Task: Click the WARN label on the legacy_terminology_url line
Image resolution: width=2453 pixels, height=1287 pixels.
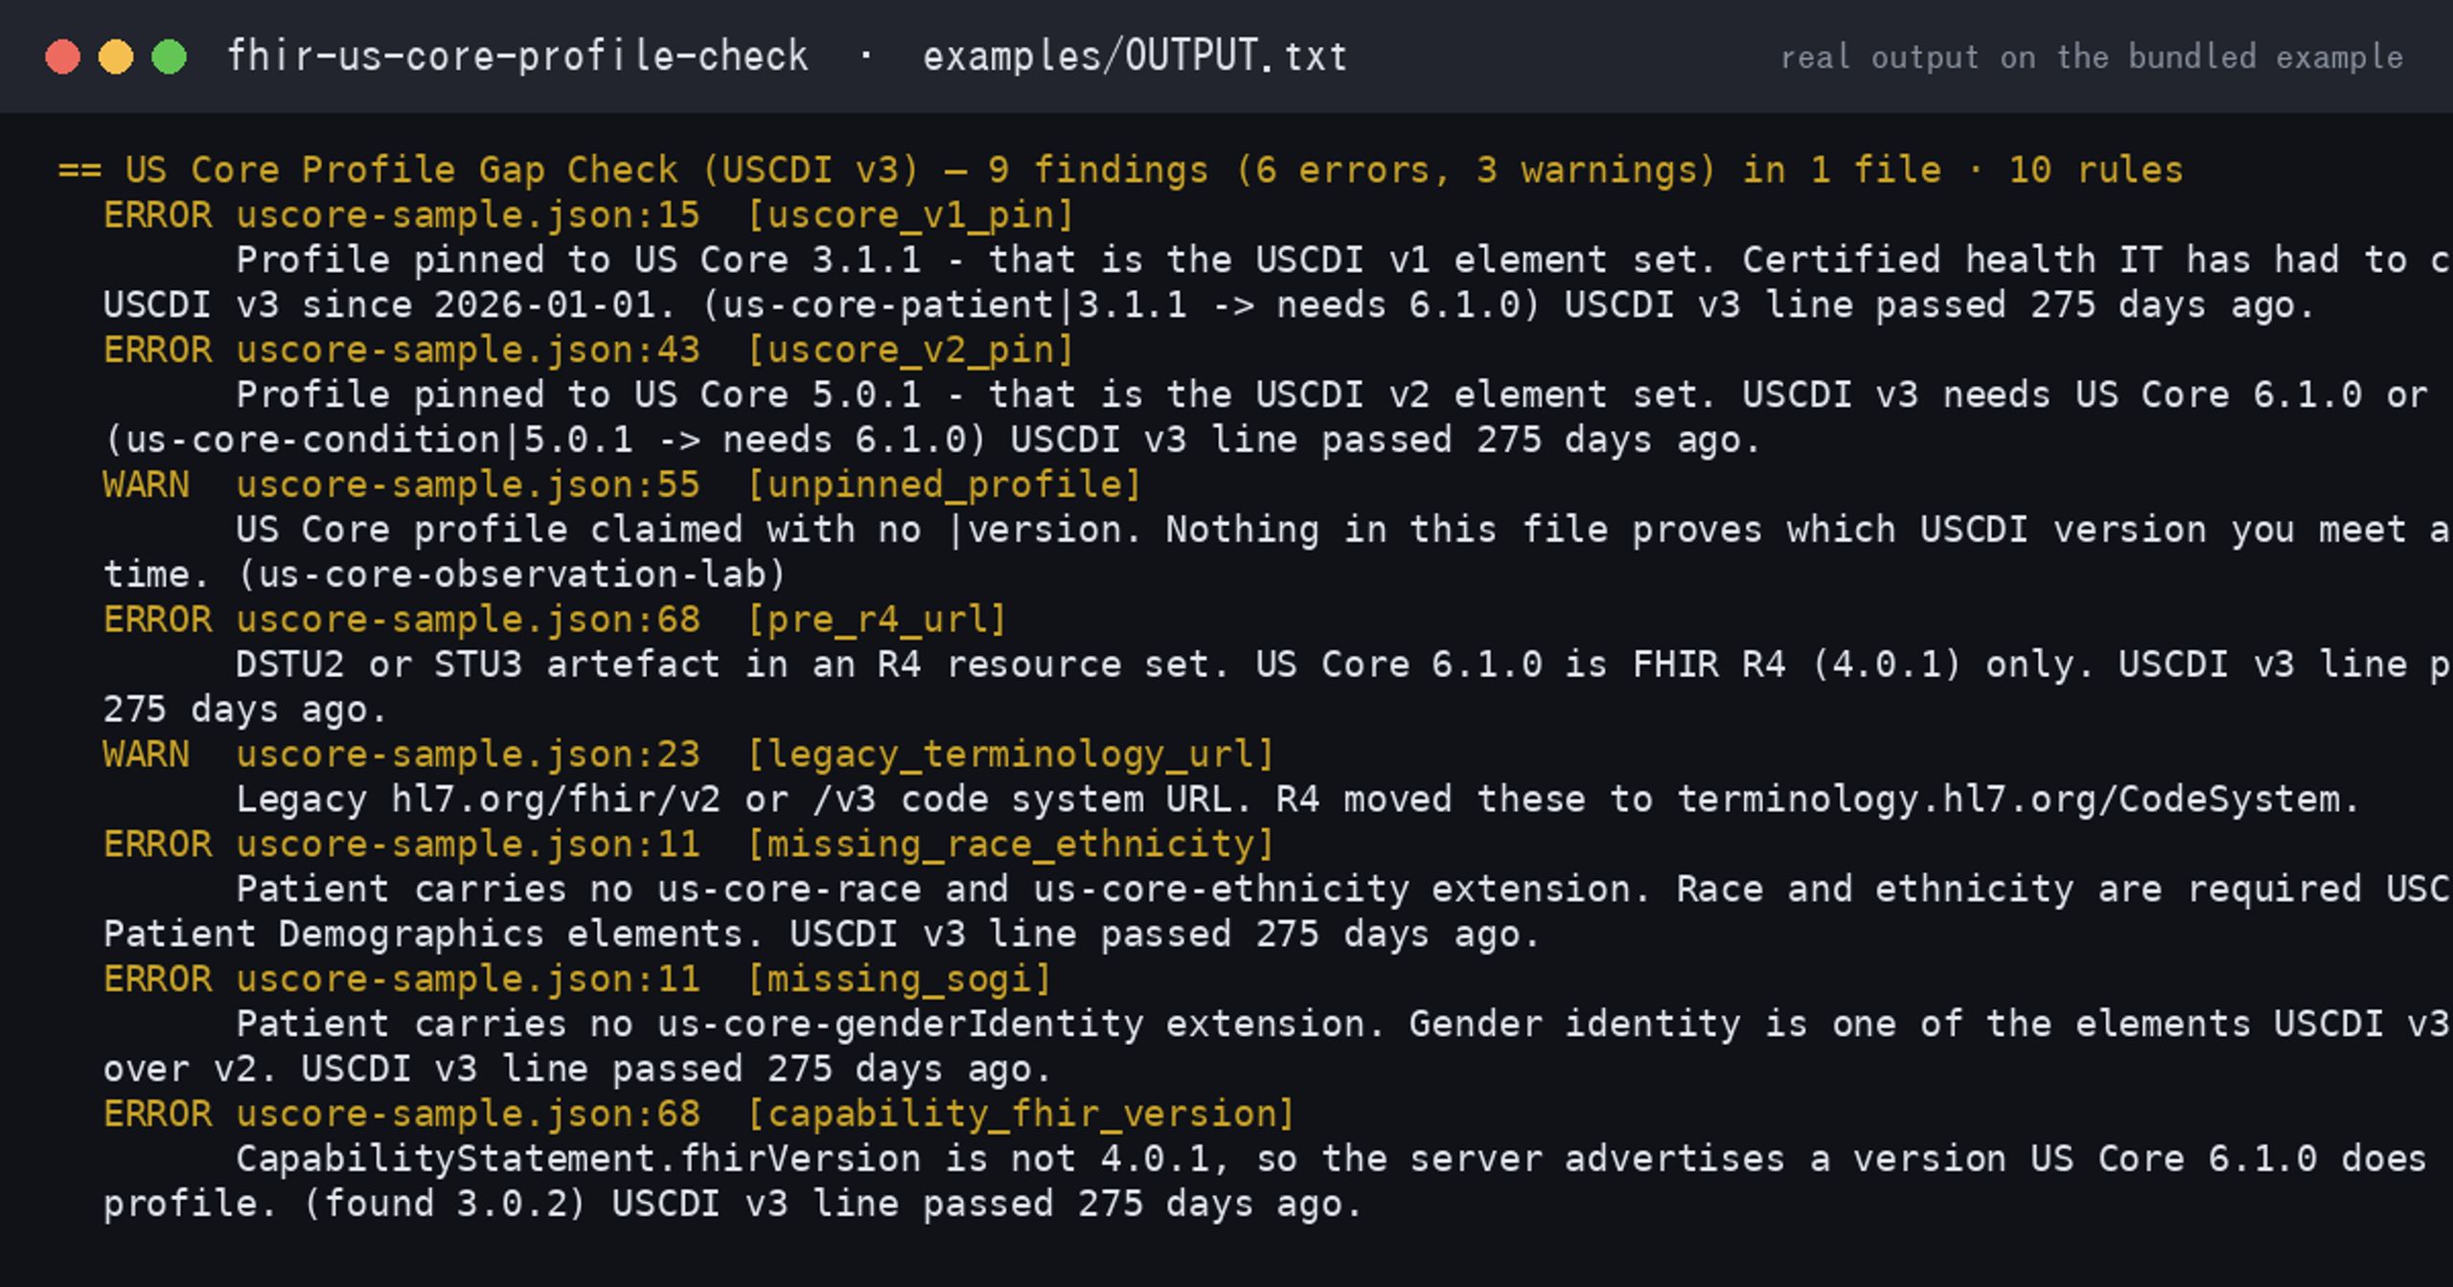Action: click(147, 755)
